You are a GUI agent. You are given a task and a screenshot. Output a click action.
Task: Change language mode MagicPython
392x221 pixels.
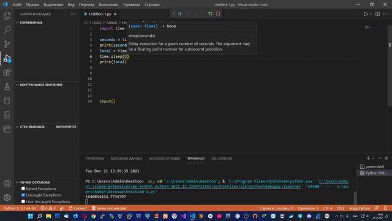pos(360,208)
